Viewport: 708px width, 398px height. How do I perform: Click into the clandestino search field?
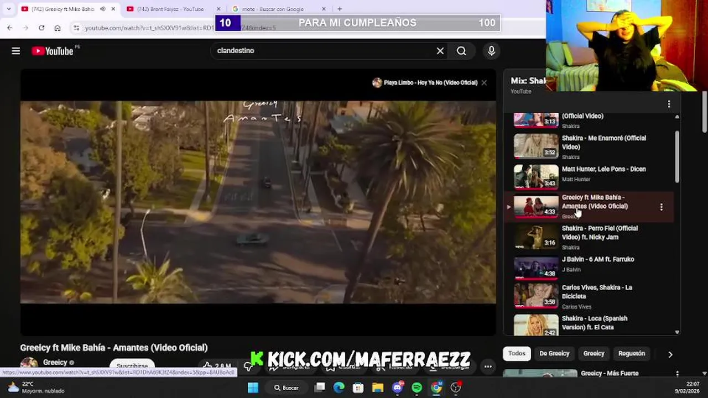(324, 51)
